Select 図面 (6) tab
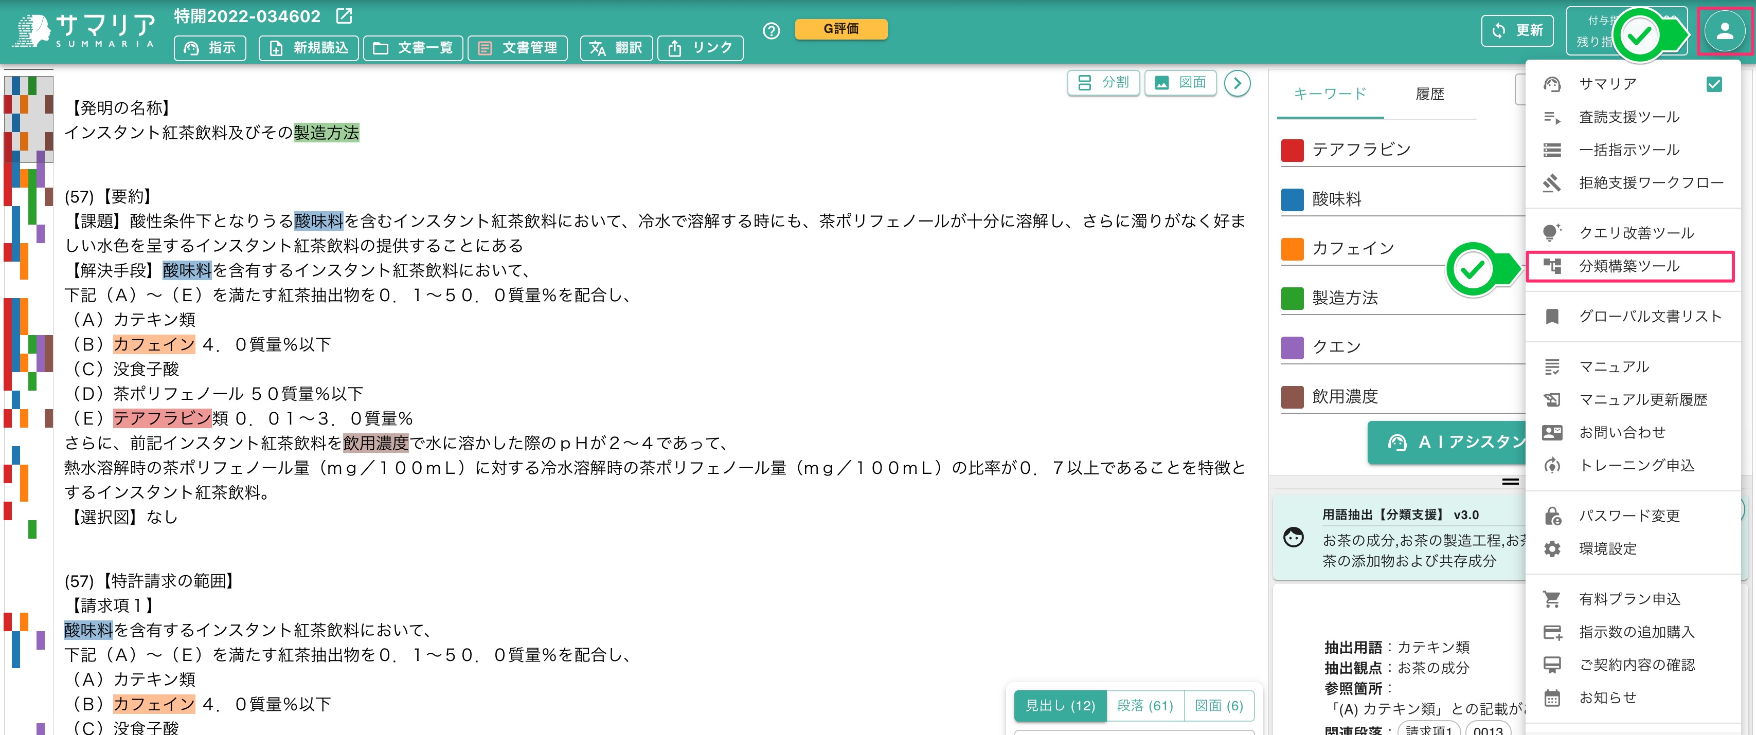The height and width of the screenshot is (735, 1756). point(1219,706)
